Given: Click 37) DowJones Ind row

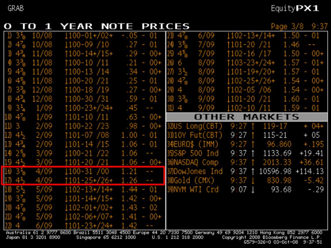Looking at the screenshot, I should (x=247, y=171).
